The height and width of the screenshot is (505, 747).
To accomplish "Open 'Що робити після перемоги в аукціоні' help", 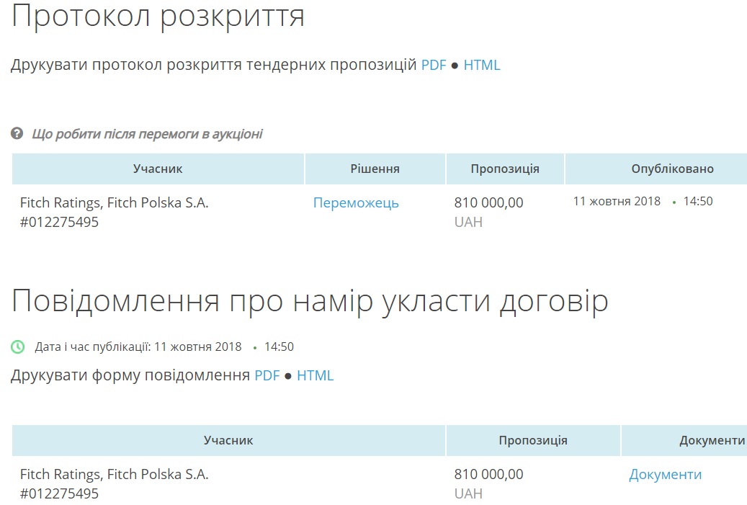I will pos(147,134).
